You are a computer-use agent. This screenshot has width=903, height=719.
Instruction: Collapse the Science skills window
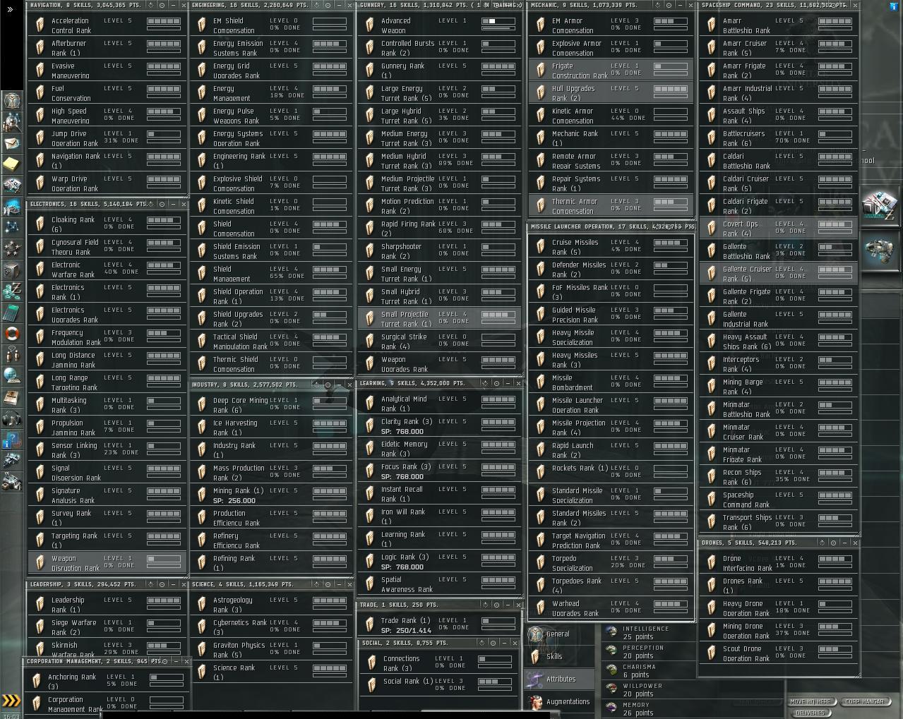click(x=339, y=584)
